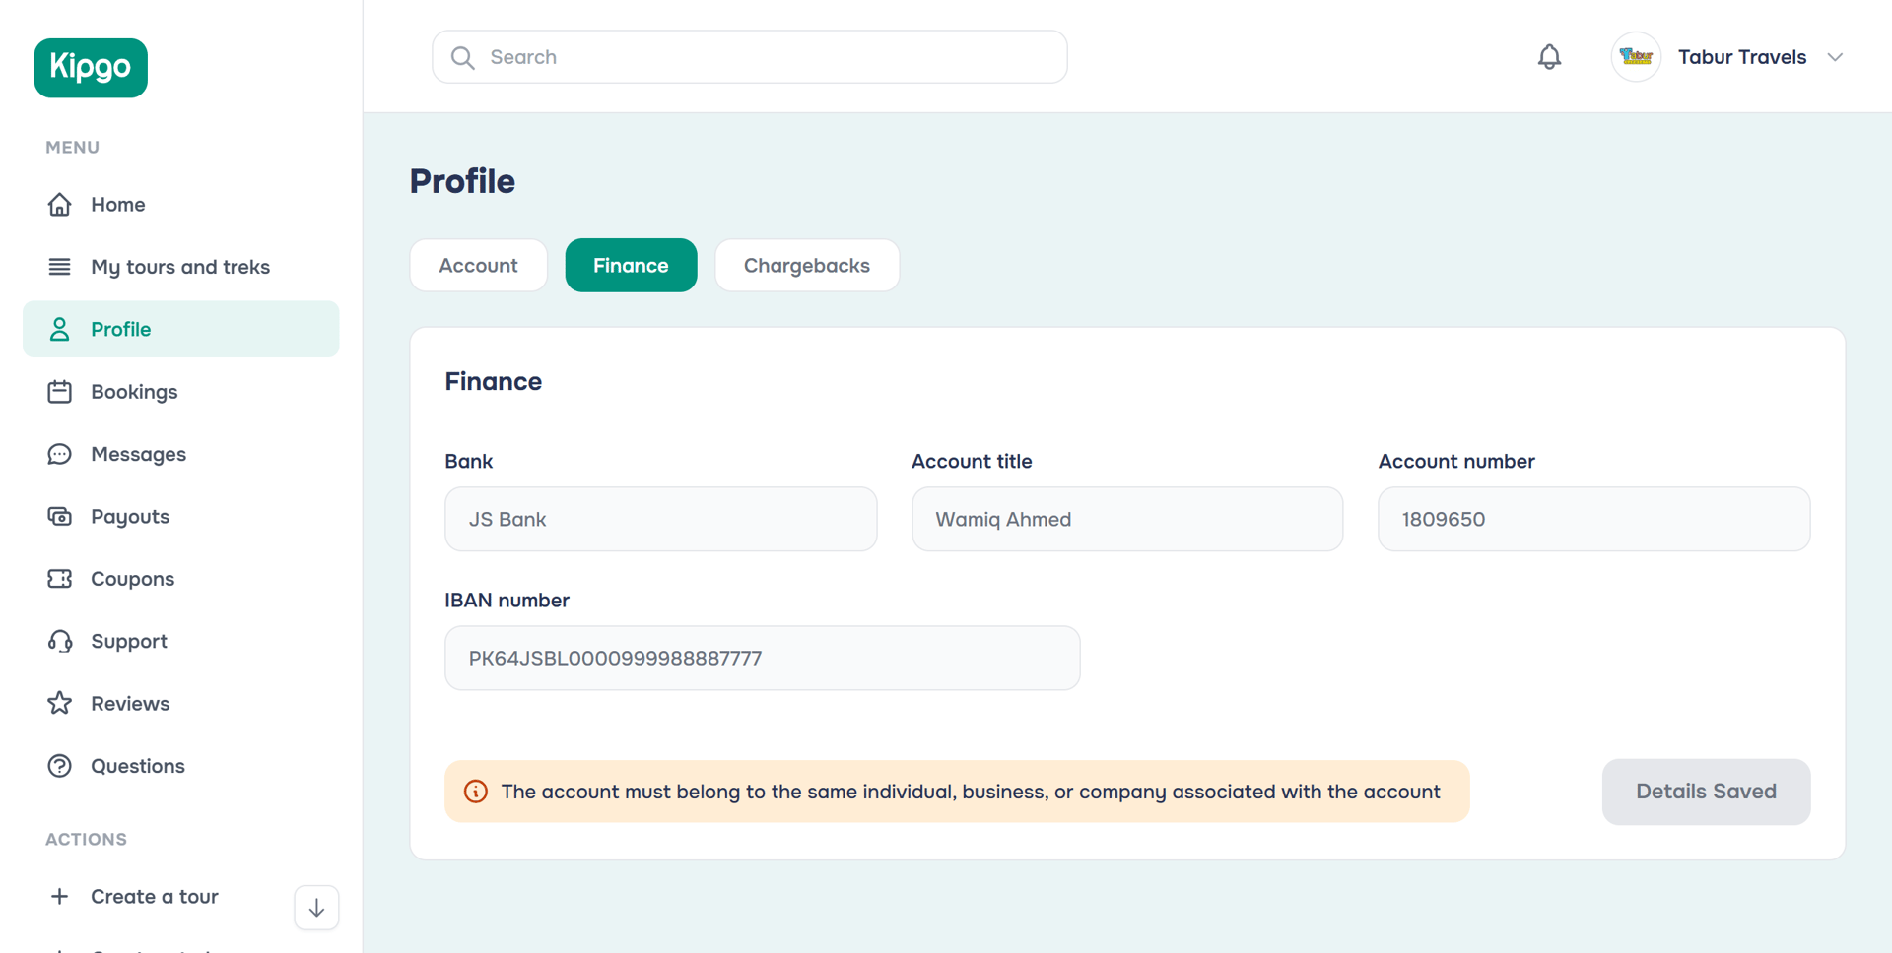
Task: Click the search magnifier icon
Action: pos(462,56)
